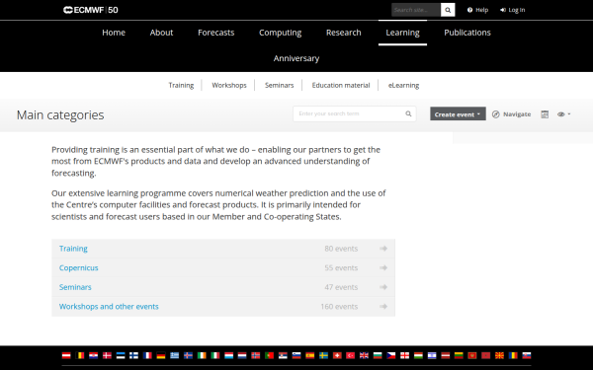Click the Belgium flag
Image resolution: width=593 pixels, height=370 pixels.
click(x=80, y=355)
